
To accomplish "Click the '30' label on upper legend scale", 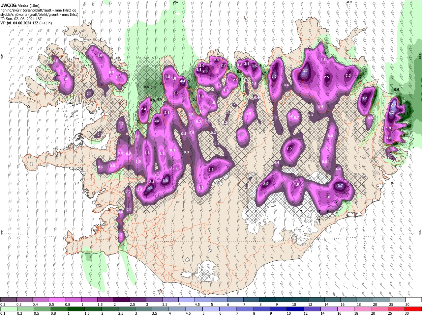I will pos(407,304).
